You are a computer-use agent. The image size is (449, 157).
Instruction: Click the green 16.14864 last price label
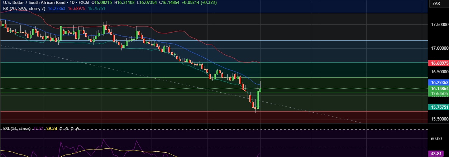point(439,88)
